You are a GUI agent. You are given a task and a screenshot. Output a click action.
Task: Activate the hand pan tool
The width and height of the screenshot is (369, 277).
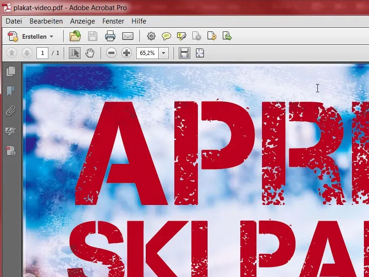[x=89, y=53]
